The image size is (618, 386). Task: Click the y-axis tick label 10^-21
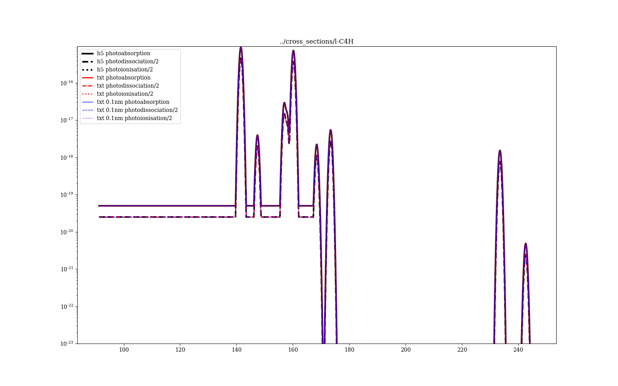pos(67,269)
